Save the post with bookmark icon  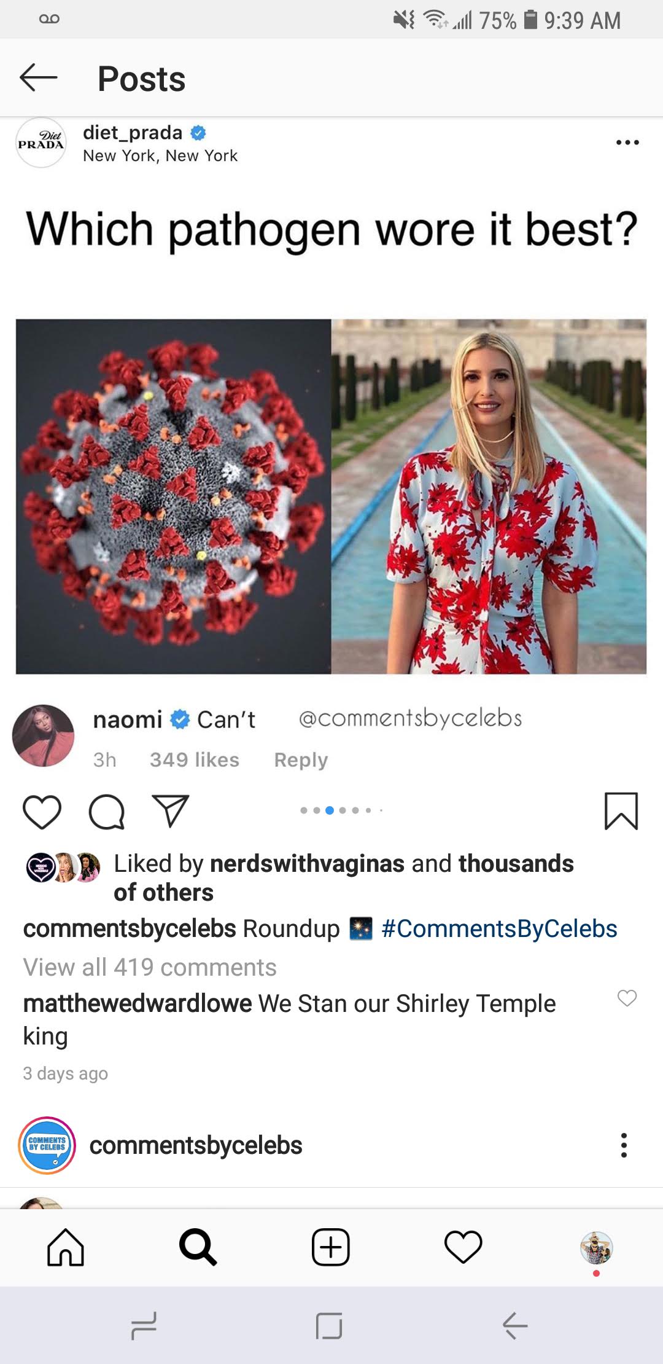621,811
